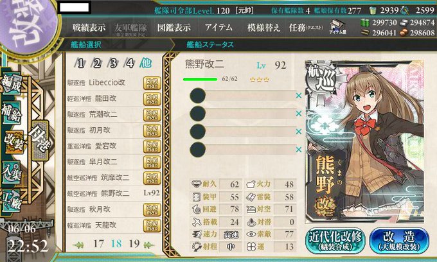
Task: Click the 近代化改修 modernization button
Action: [335, 241]
